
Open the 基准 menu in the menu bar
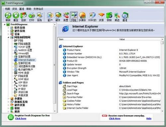point(22,9)
